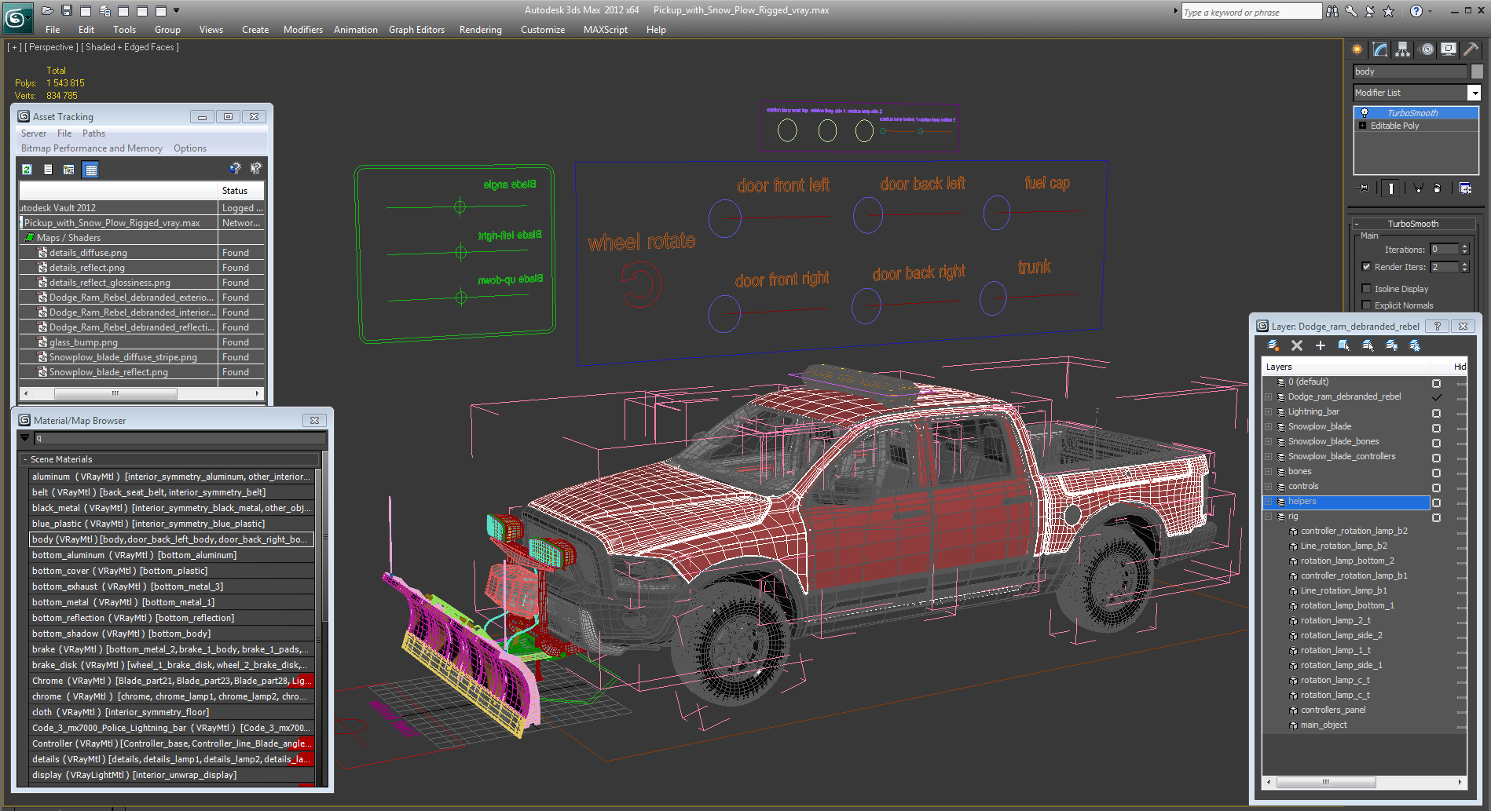Image resolution: width=1491 pixels, height=811 pixels.
Task: Click the body object color swatch
Action: click(1477, 71)
